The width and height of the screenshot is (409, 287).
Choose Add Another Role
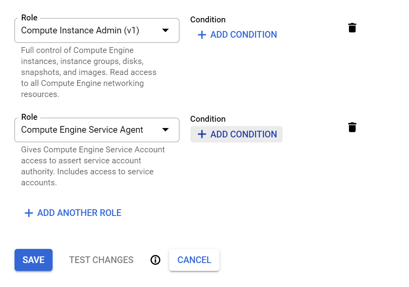tap(73, 213)
